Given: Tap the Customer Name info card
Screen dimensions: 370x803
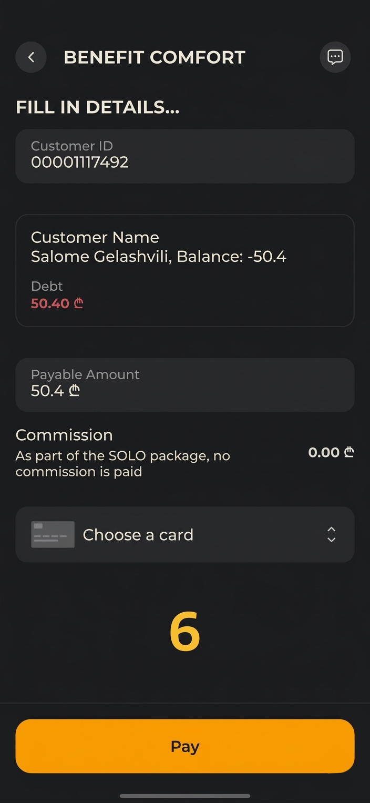Looking at the screenshot, I should point(184,270).
